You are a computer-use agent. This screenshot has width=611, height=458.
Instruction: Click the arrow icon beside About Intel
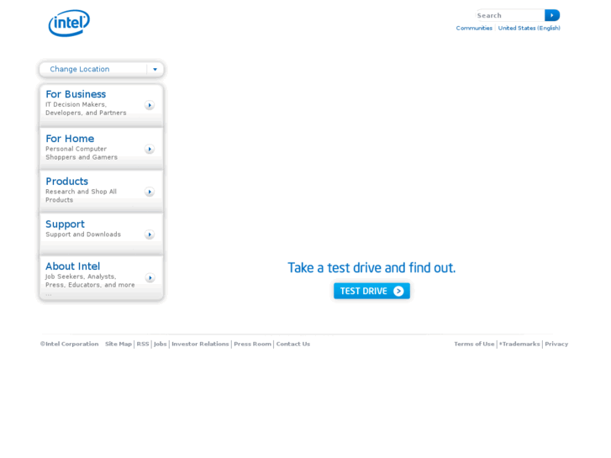pyautogui.click(x=150, y=277)
